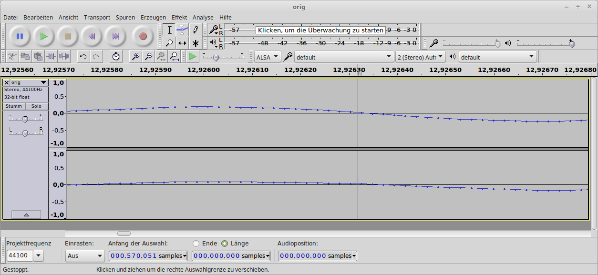
Task: Open the ALSA audio host dropdown
Action: pos(267,56)
